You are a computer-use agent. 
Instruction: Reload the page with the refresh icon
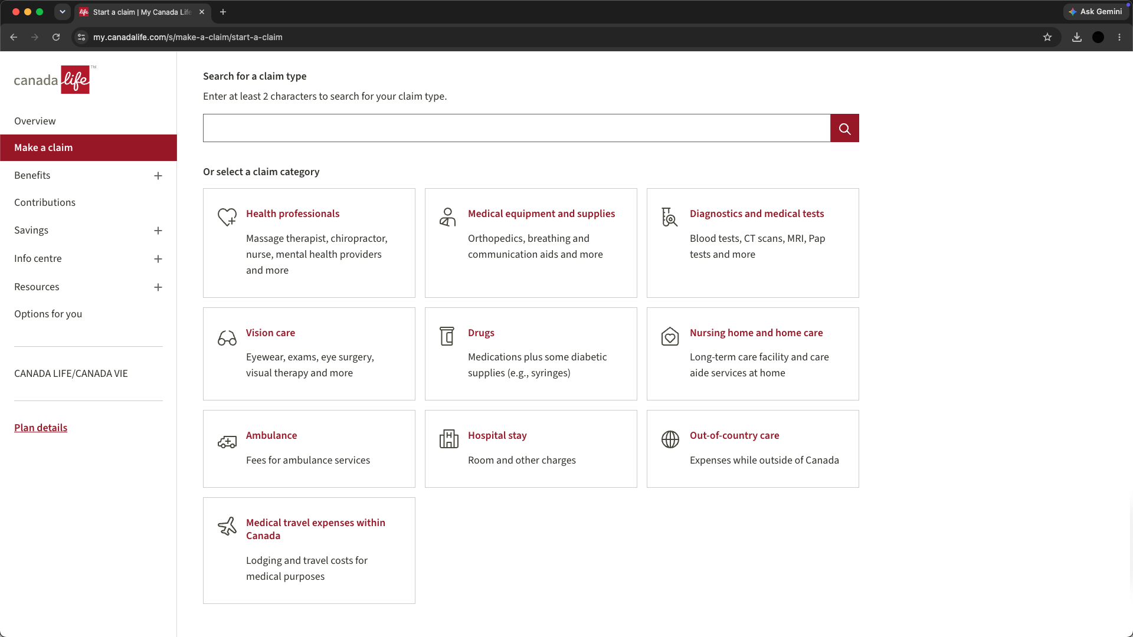56,37
